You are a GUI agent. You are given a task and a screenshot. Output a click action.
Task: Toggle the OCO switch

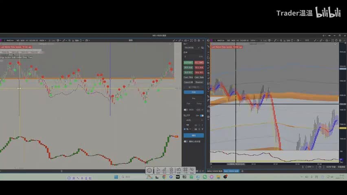tap(185, 110)
